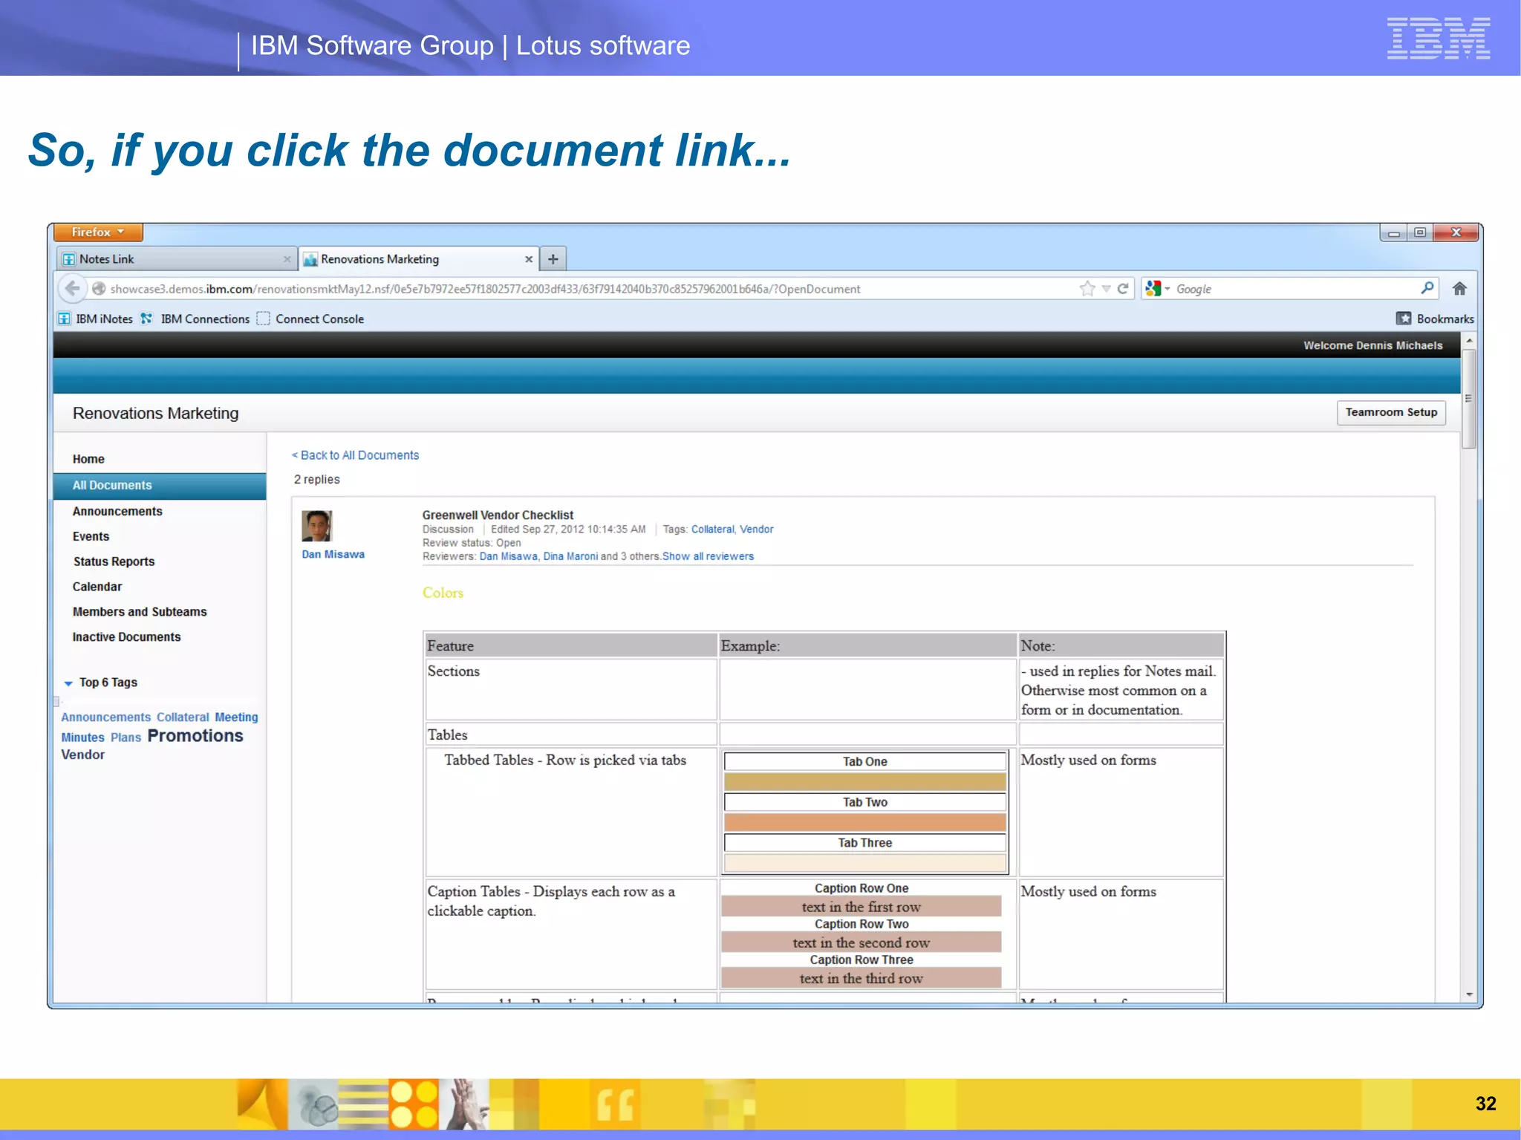Click the Meeting tag in tag cloud
Screen dimensions: 1521x1140
236,717
